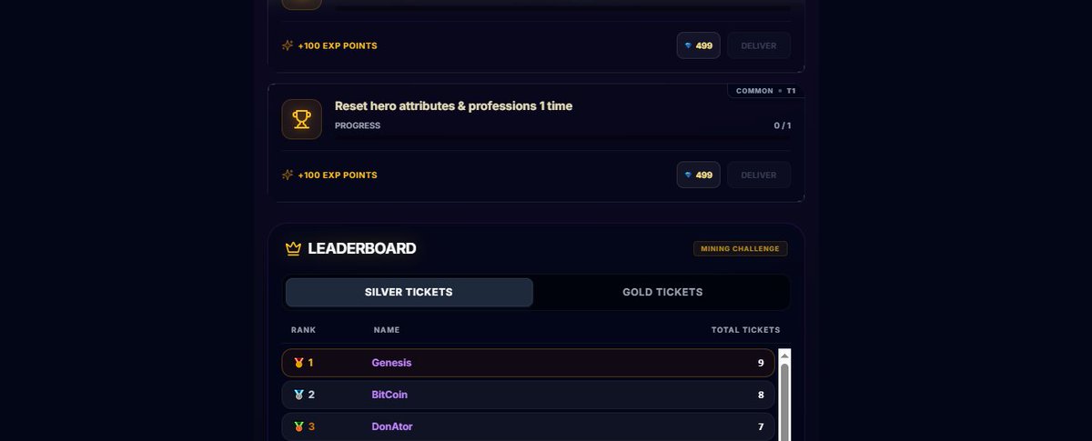
Task: Click the trophy icon beside Reset hero quest
Action: pyautogui.click(x=301, y=119)
